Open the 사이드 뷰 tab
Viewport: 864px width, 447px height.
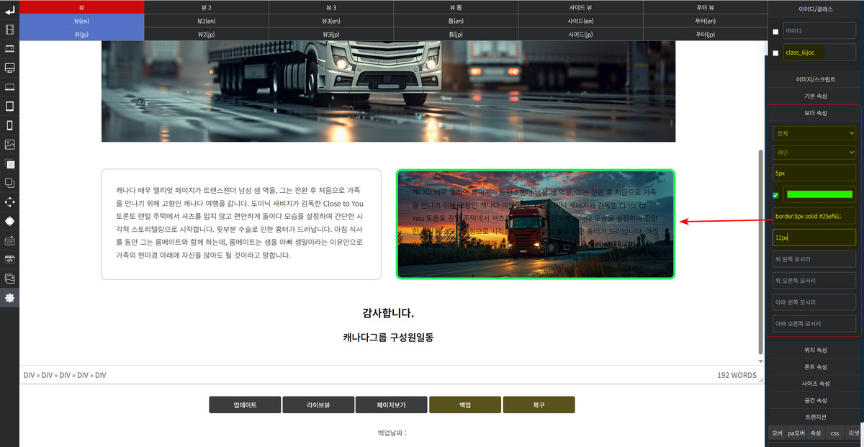pos(580,6)
